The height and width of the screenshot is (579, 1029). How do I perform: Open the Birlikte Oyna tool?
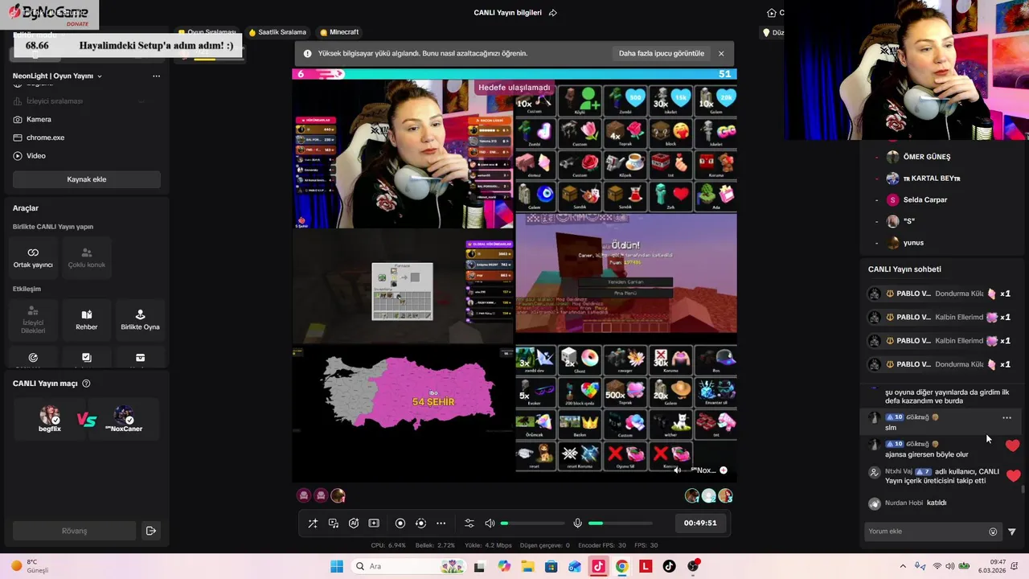140,319
